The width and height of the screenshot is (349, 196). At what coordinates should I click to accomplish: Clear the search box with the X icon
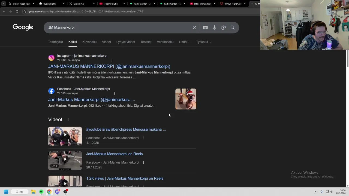pos(194,27)
